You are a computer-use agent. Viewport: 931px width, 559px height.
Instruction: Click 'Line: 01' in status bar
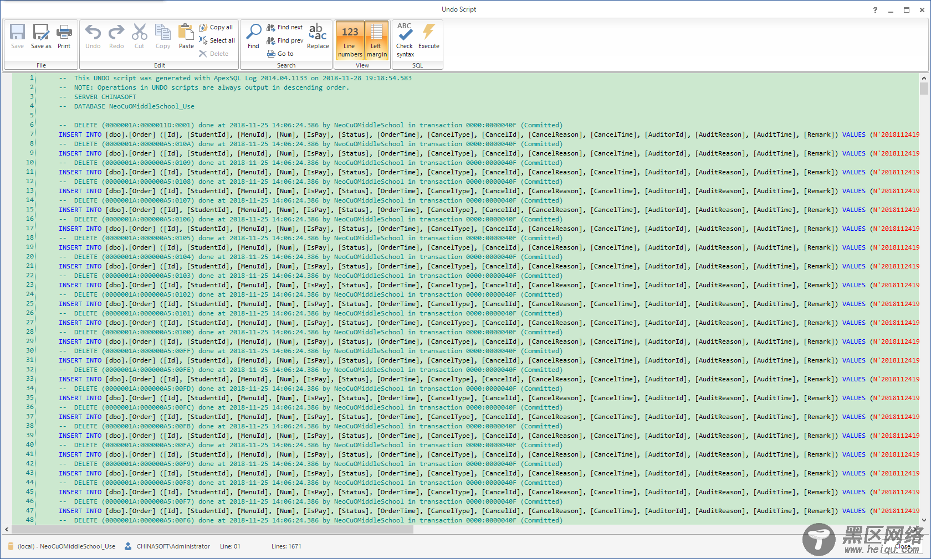[x=230, y=546]
